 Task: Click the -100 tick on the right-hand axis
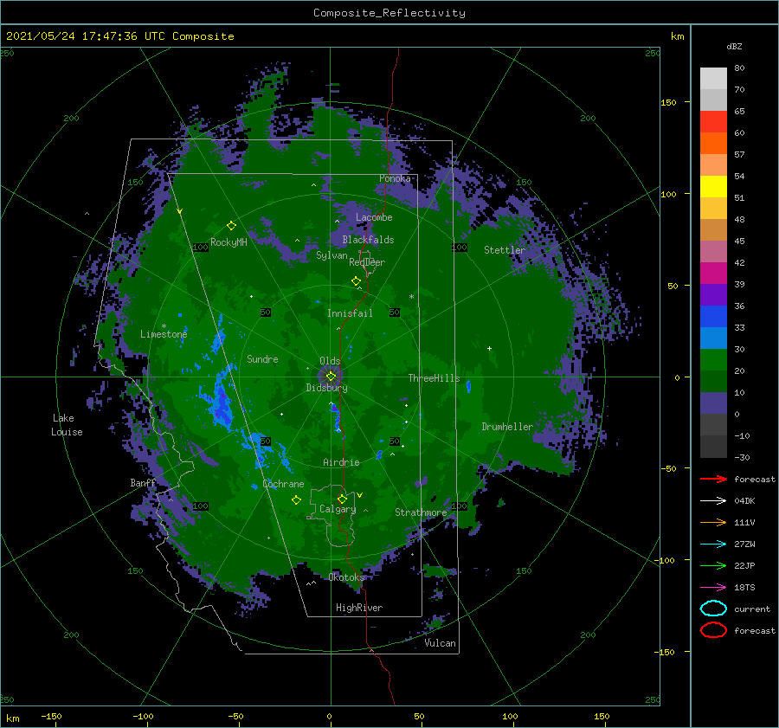coord(666,561)
